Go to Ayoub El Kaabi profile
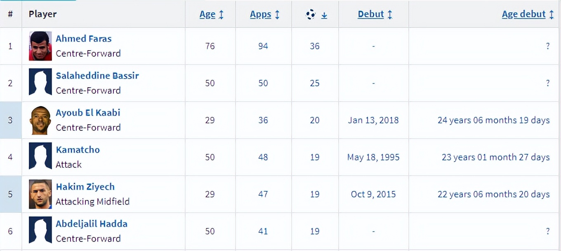 pyautogui.click(x=88, y=113)
